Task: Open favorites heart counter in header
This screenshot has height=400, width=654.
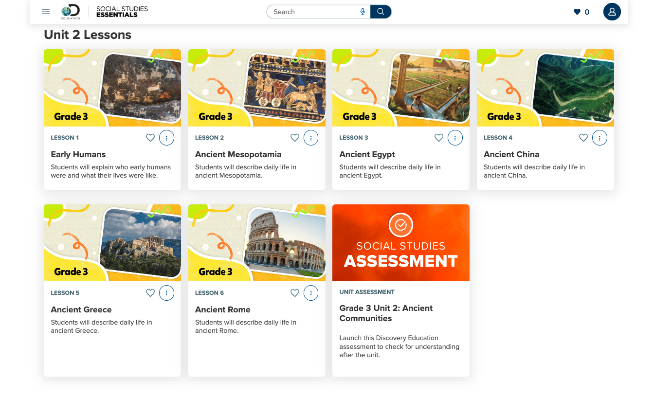Action: point(581,12)
